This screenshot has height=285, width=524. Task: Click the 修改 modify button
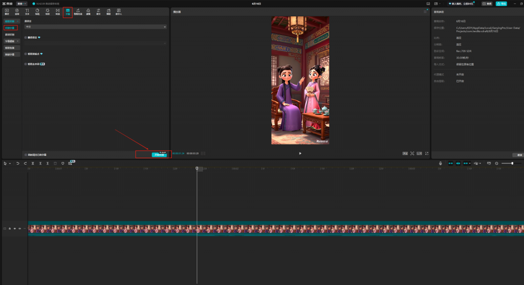tap(519, 155)
